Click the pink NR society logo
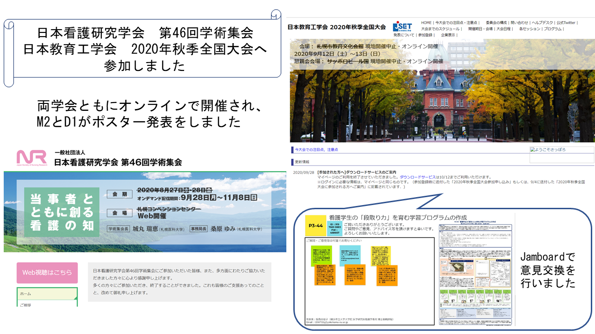The height and width of the screenshot is (334, 595). click(32, 158)
